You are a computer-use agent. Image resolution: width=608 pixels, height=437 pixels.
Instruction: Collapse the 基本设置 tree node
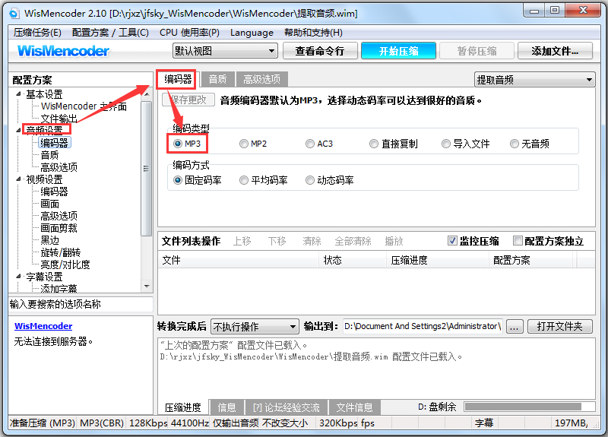(x=18, y=93)
